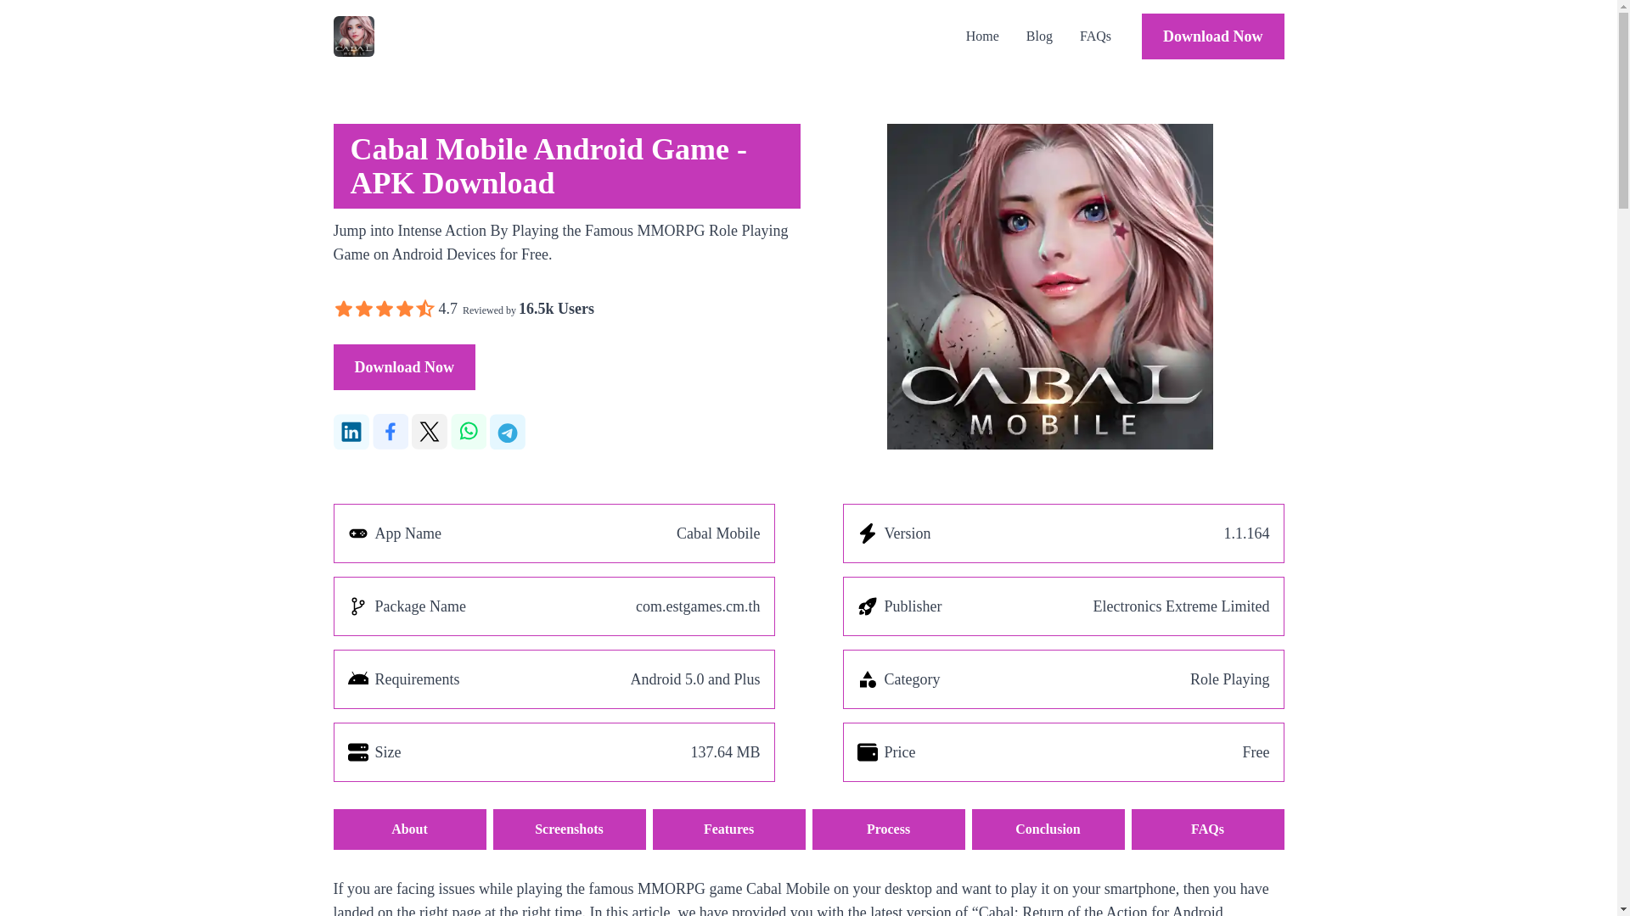1630x916 pixels.
Task: Click the Android icon beside Requirements
Action: [357, 679]
